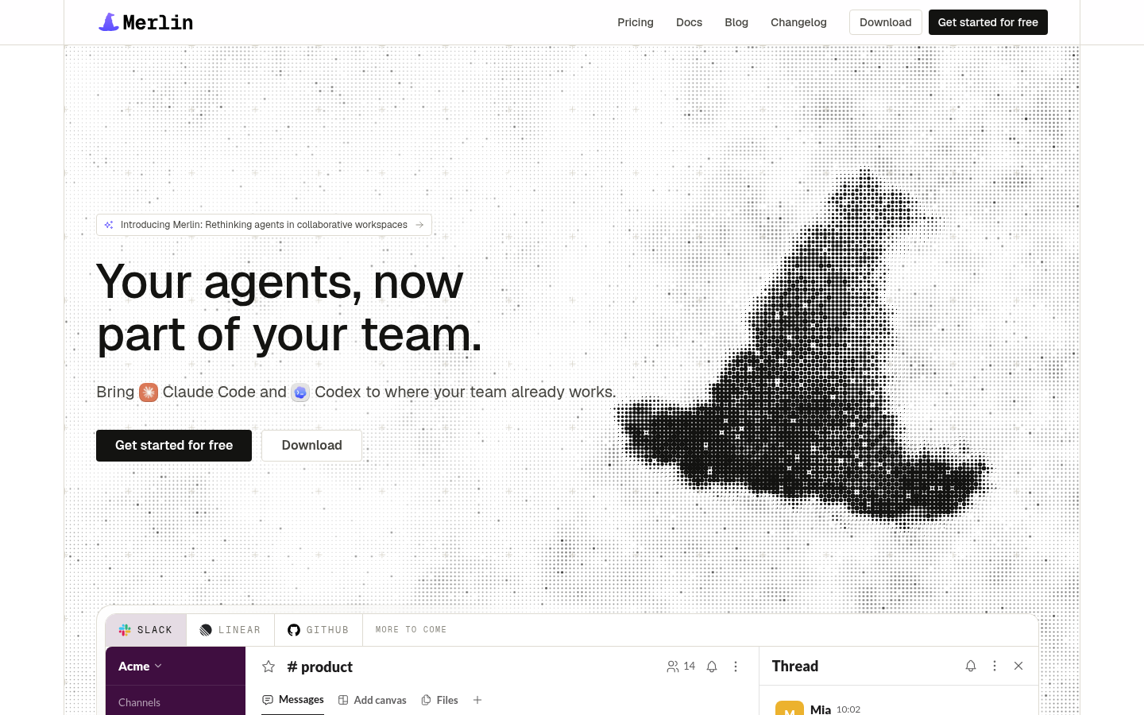Click the hero Get started for free button
The width and height of the screenshot is (1144, 715).
[174, 446]
